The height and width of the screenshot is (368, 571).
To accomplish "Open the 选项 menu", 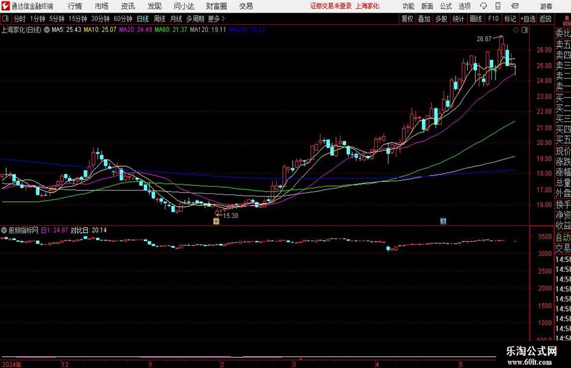I will (x=464, y=6).
